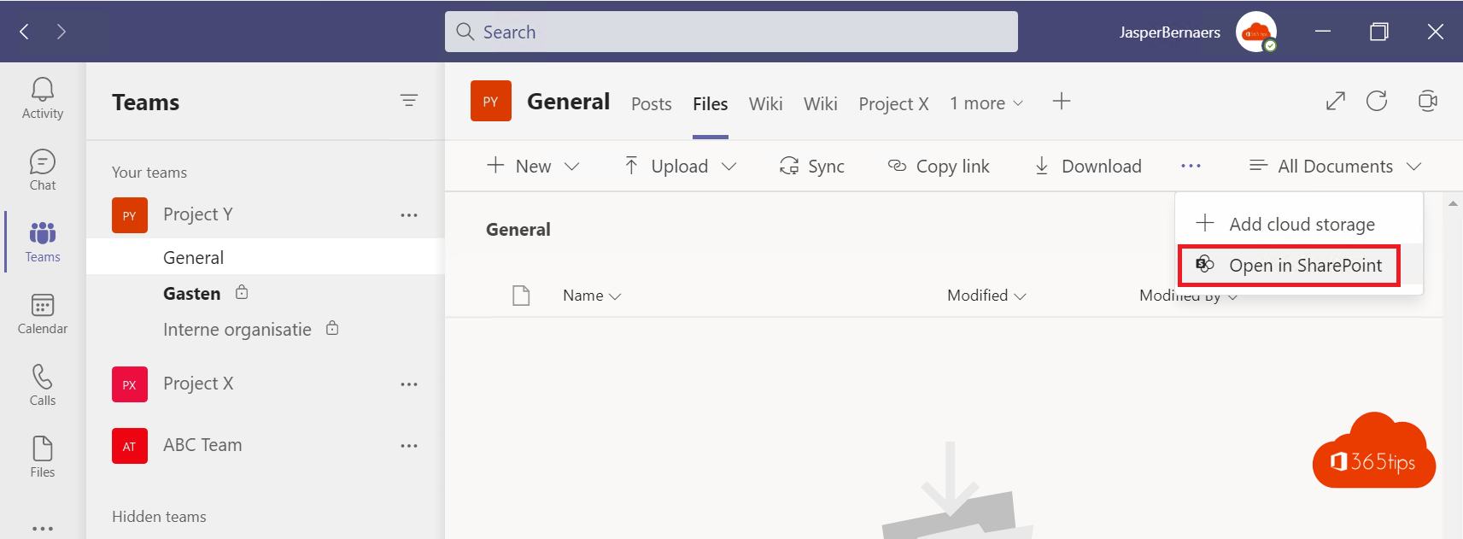The height and width of the screenshot is (539, 1463).
Task: Expand the New file dropdown
Action: tap(572, 167)
